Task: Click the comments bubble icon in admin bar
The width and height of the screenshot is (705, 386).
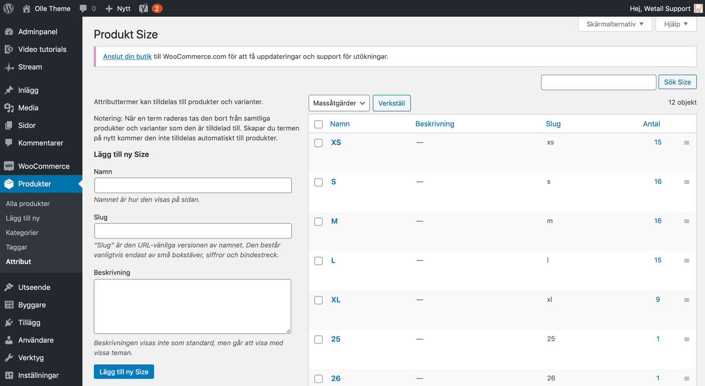Action: [83, 8]
